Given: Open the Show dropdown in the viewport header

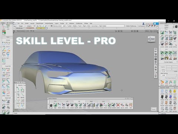Looking at the screenshot, I should (147, 31).
